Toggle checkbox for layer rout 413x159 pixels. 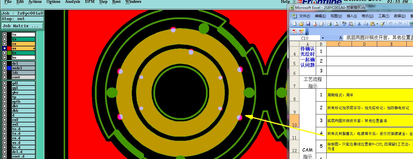pyautogui.click(x=5, y=77)
